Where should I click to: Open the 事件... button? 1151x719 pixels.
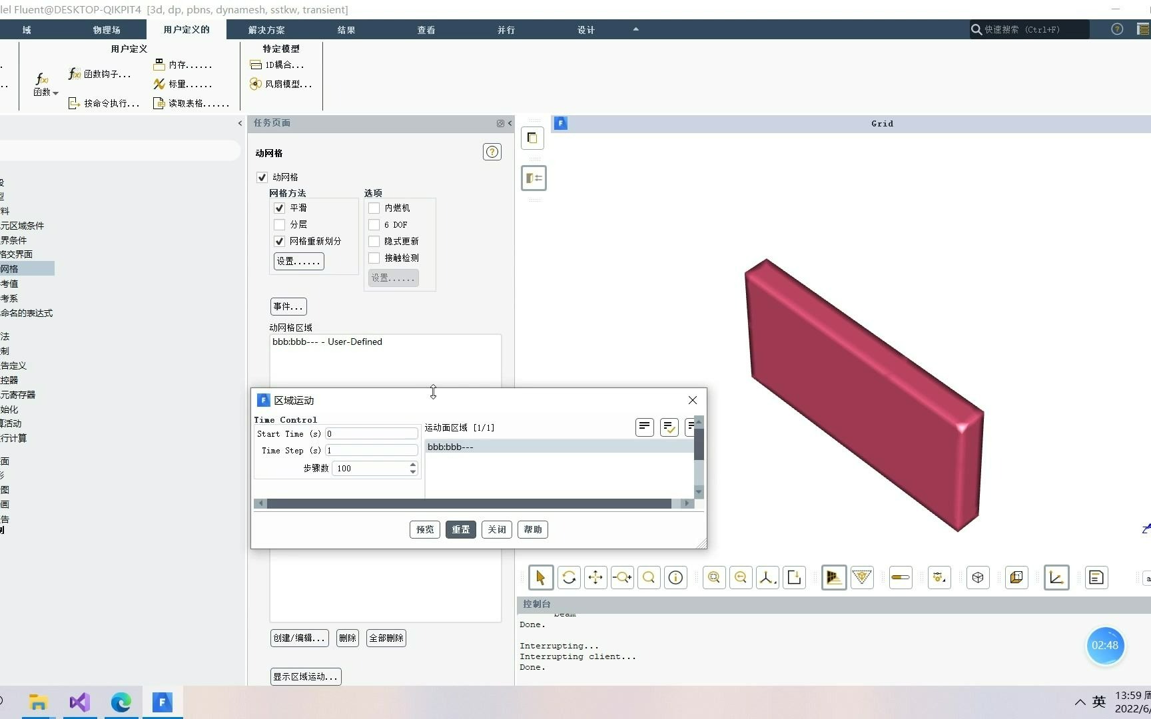pos(288,306)
